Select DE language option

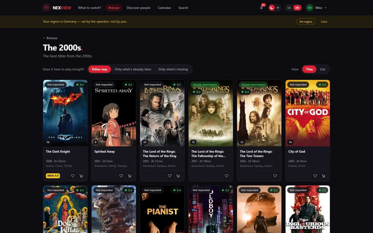(289, 8)
